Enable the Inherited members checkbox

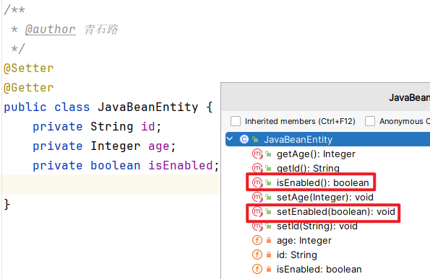pyautogui.click(x=236, y=121)
